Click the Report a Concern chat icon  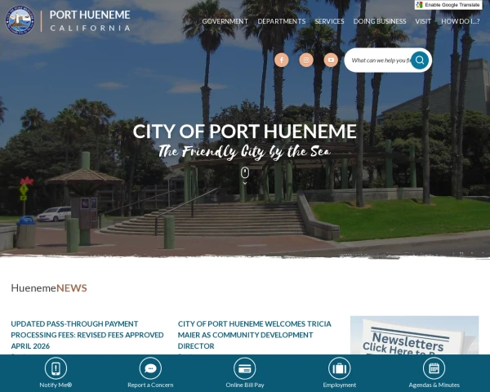(150, 368)
